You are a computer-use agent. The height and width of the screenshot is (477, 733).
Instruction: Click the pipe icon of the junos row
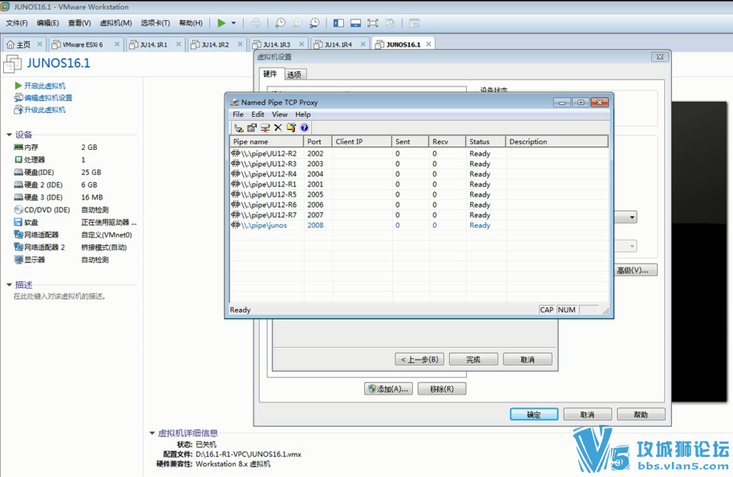click(236, 225)
